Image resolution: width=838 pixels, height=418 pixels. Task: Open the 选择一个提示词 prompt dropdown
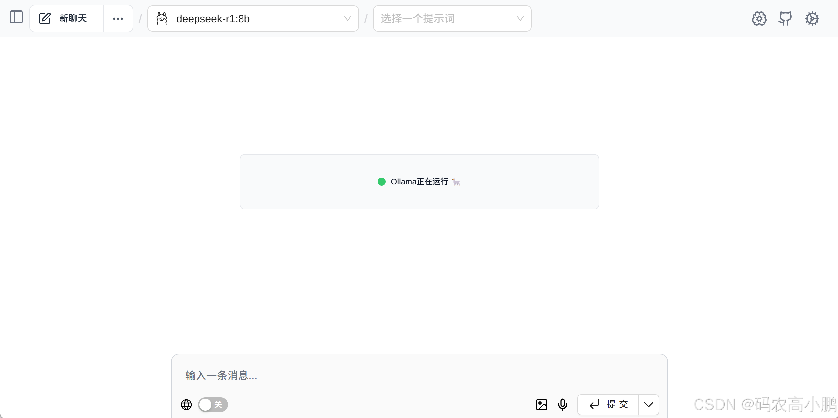pos(452,19)
